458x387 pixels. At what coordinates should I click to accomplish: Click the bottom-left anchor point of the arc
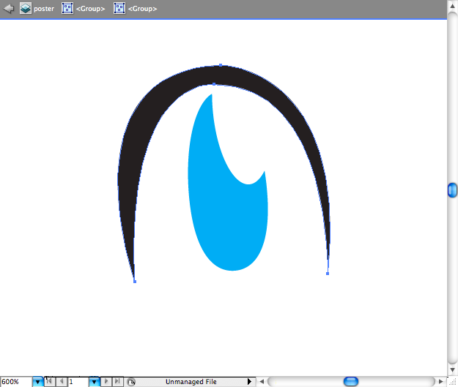coord(135,282)
